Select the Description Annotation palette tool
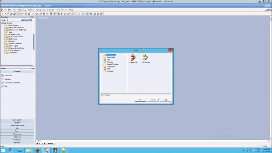The width and height of the screenshot is (272, 153). tap(11, 83)
